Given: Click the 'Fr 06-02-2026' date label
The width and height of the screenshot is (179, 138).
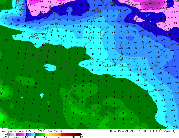Looking at the screenshot, I should [x=118, y=131].
